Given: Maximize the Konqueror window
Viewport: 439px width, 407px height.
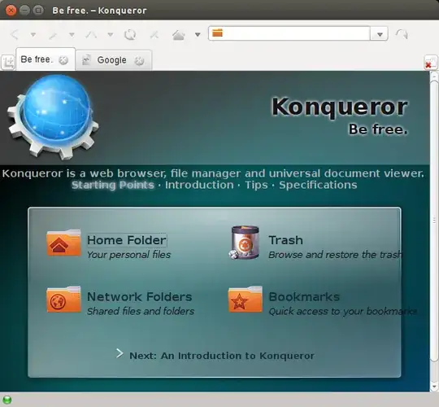Looking at the screenshot, I should (38, 11).
